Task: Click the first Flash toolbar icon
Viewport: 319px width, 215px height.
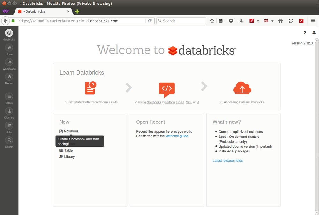Action: (252, 21)
